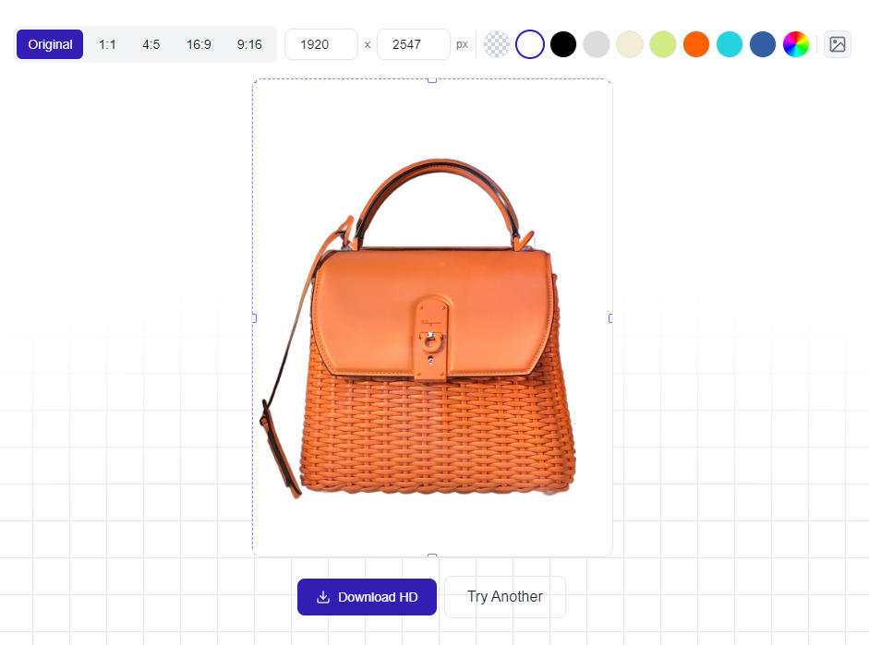Choose the 9:16 aspect ratio

[x=249, y=44]
